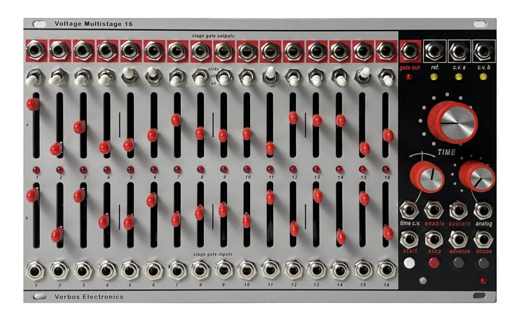Image resolution: width=520 pixels, height=321 pixels.
Task: Click the row b slider cap for stage 11
Action: [x=270, y=197]
